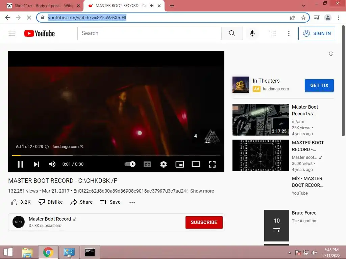Click the Dislike button
Image resolution: width=346 pixels, height=259 pixels.
click(51, 202)
